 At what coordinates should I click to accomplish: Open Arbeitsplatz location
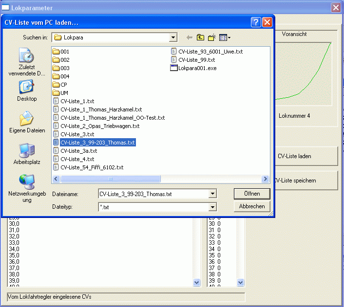click(26, 154)
